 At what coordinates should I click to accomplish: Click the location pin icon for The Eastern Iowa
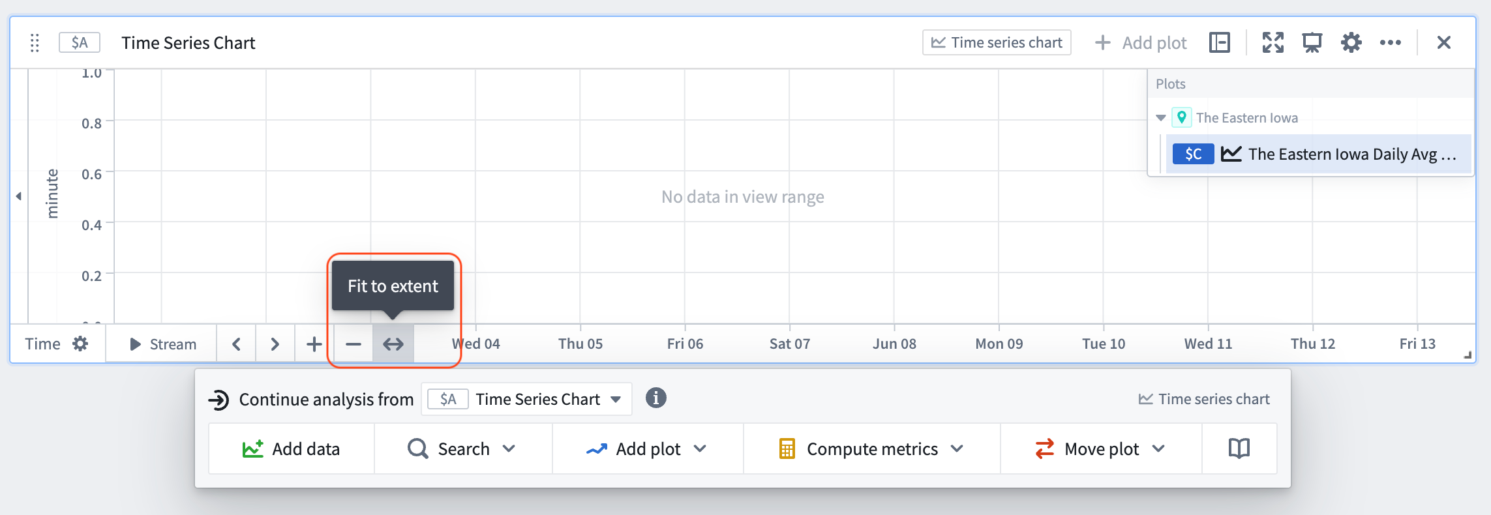click(x=1182, y=118)
